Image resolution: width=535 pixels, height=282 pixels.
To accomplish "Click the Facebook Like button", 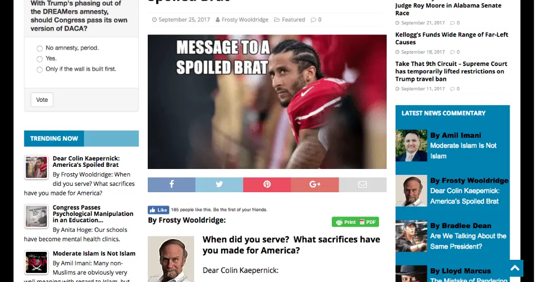I will point(158,210).
